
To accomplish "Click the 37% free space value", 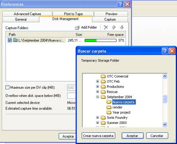I will [x=121, y=40].
